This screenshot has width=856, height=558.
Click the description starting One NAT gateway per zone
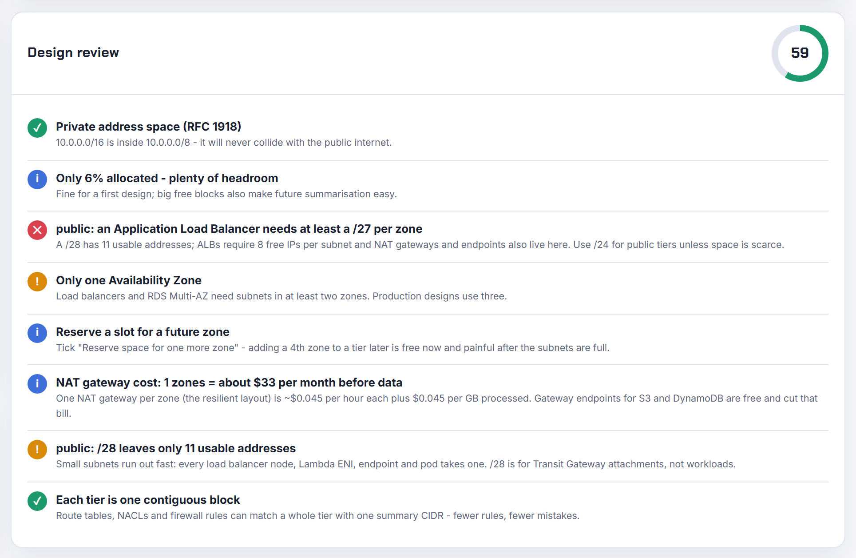click(x=437, y=406)
